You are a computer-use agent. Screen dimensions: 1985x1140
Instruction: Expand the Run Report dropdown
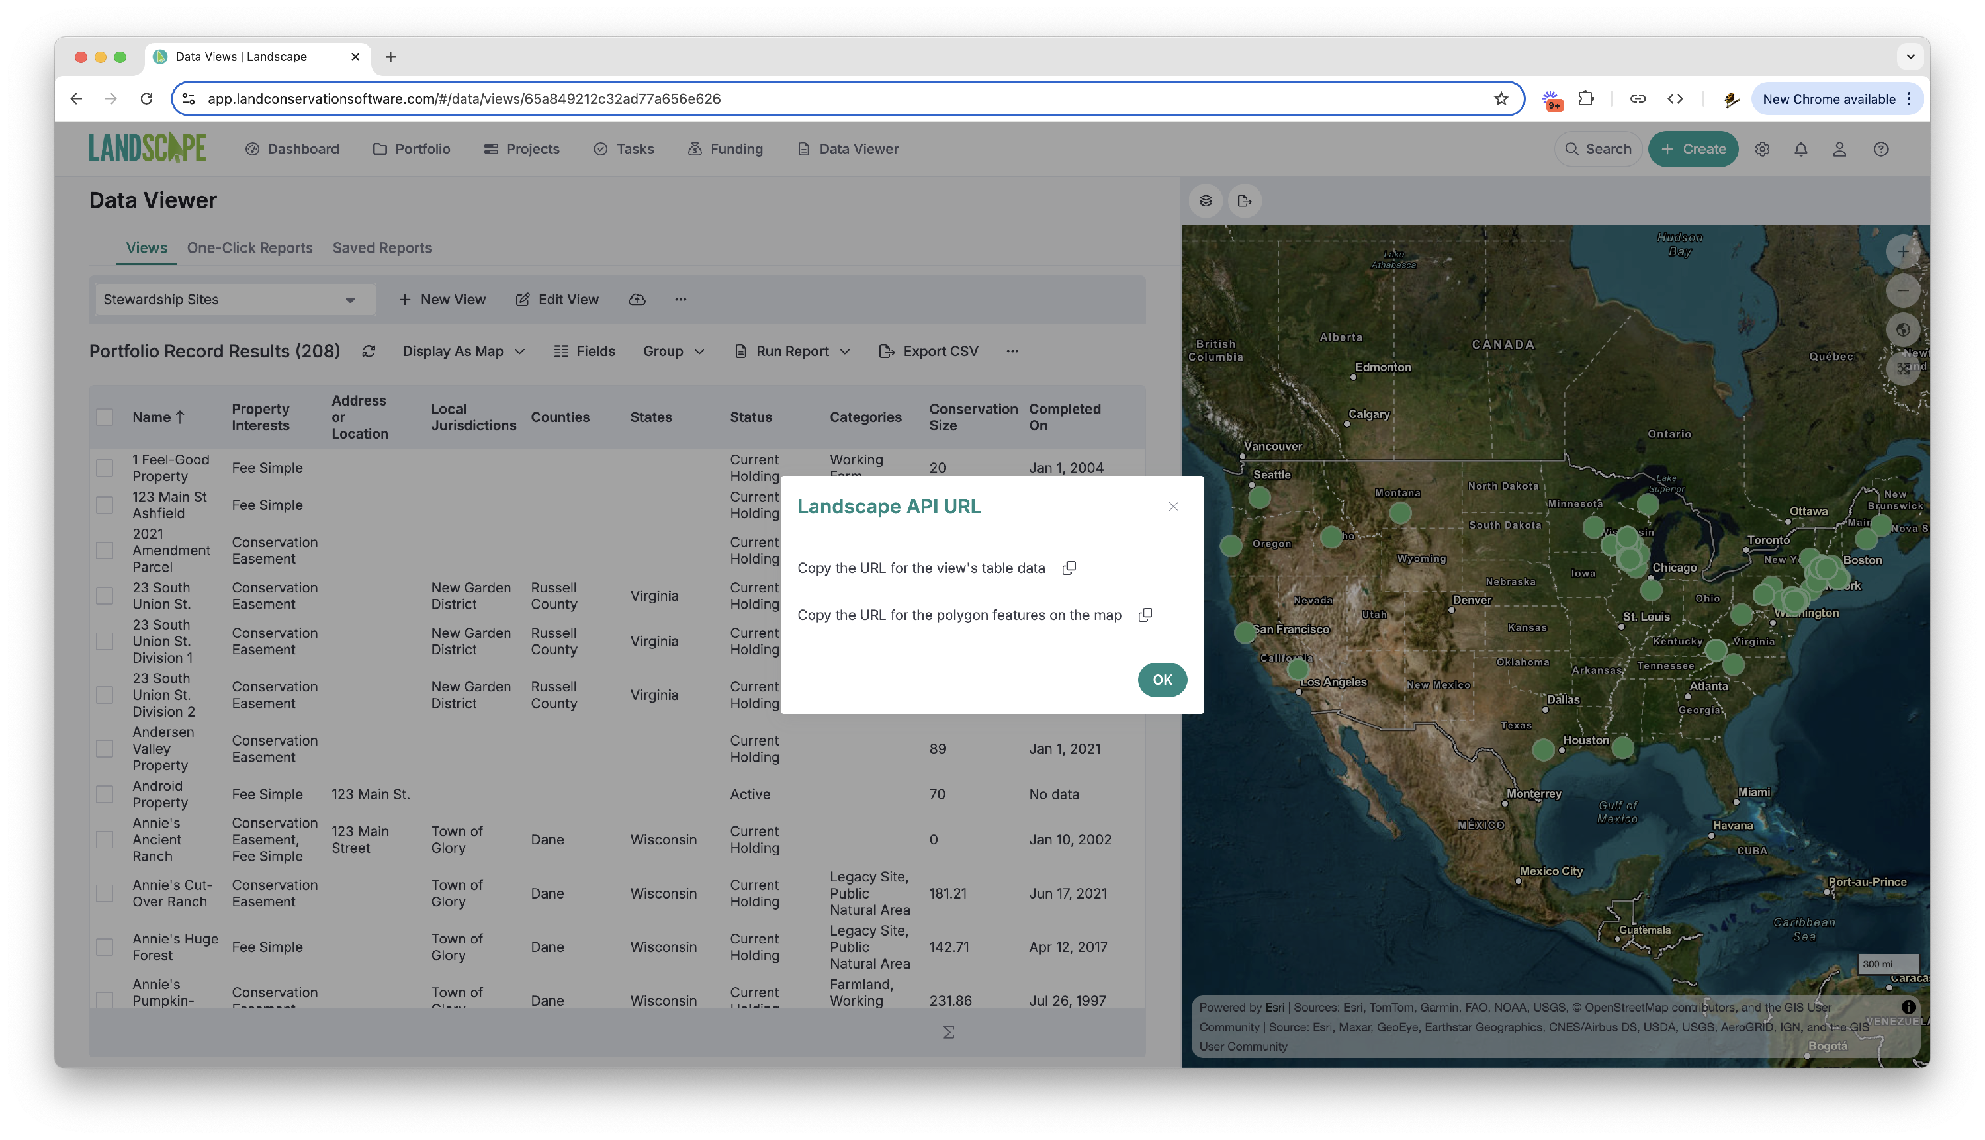point(793,351)
